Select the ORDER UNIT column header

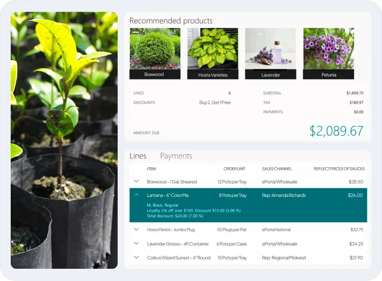click(x=234, y=169)
